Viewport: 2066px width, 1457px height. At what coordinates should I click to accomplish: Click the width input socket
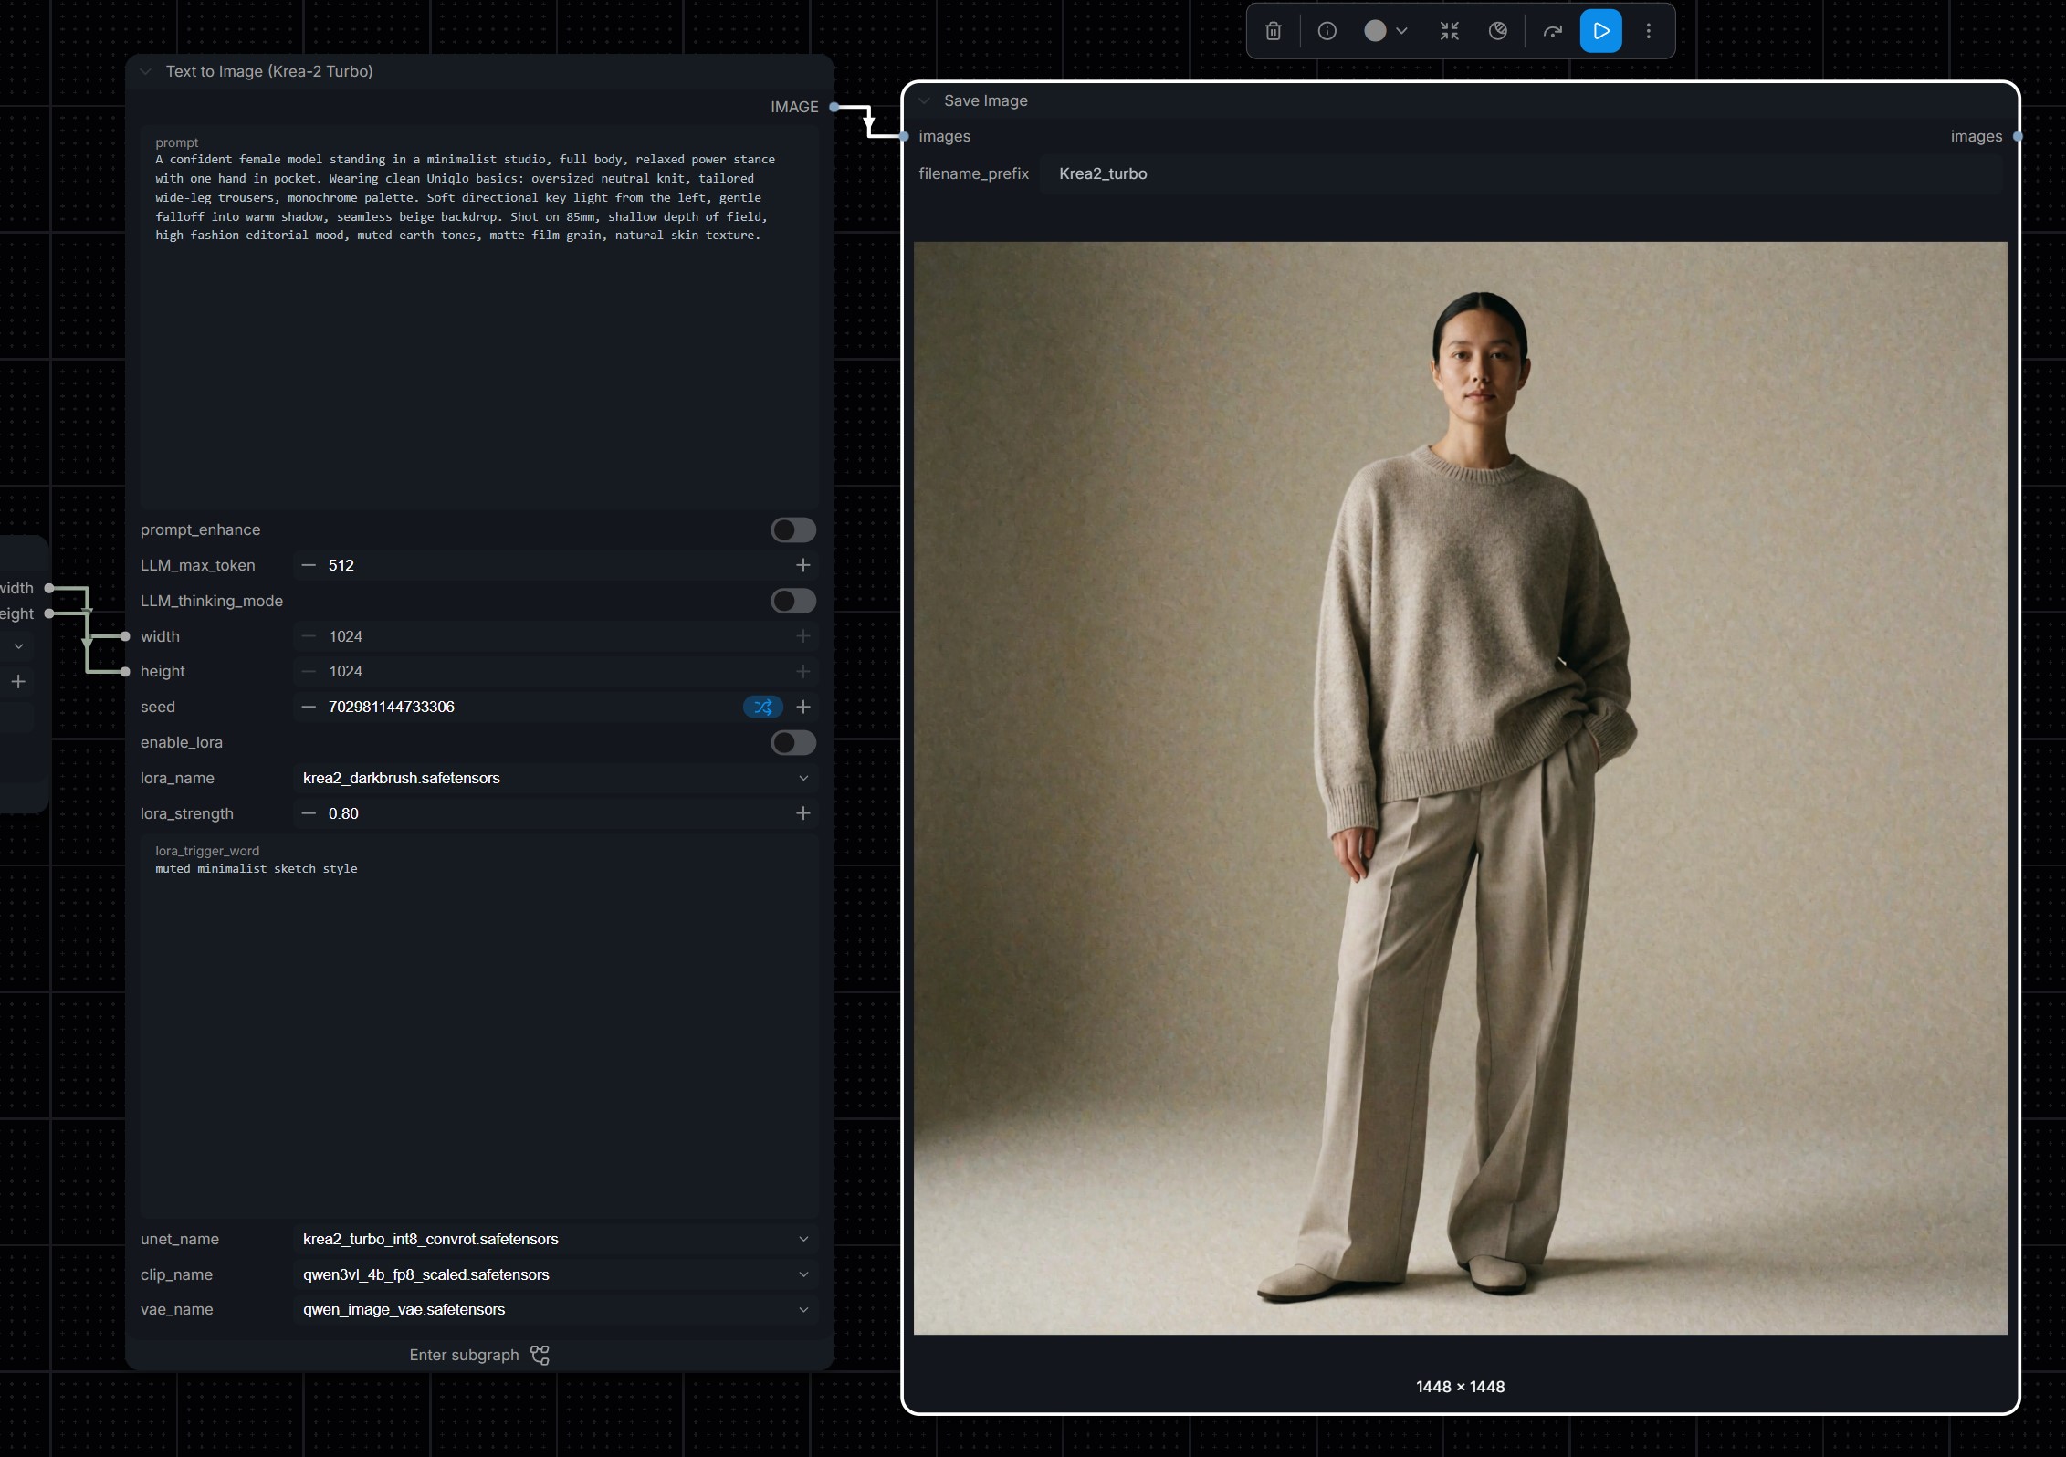click(125, 636)
